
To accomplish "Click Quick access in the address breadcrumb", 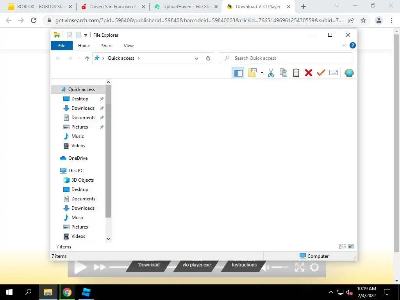I will pyautogui.click(x=121, y=58).
